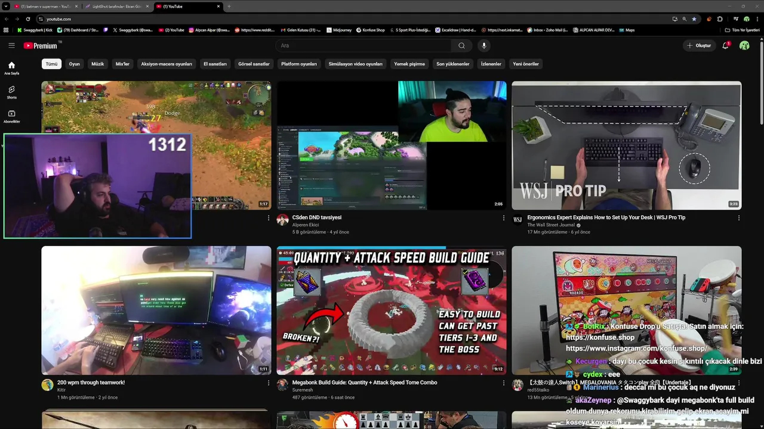
Task: Open the YouTube guide hamburger menu
Action: click(11, 45)
